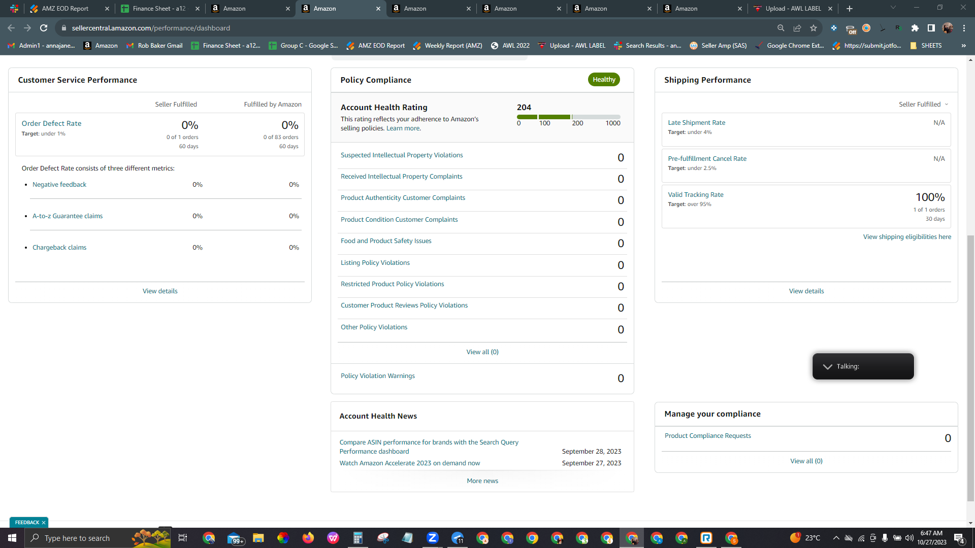Open A-to-z Guarantee claims link
The height and width of the screenshot is (548, 975).
click(68, 216)
